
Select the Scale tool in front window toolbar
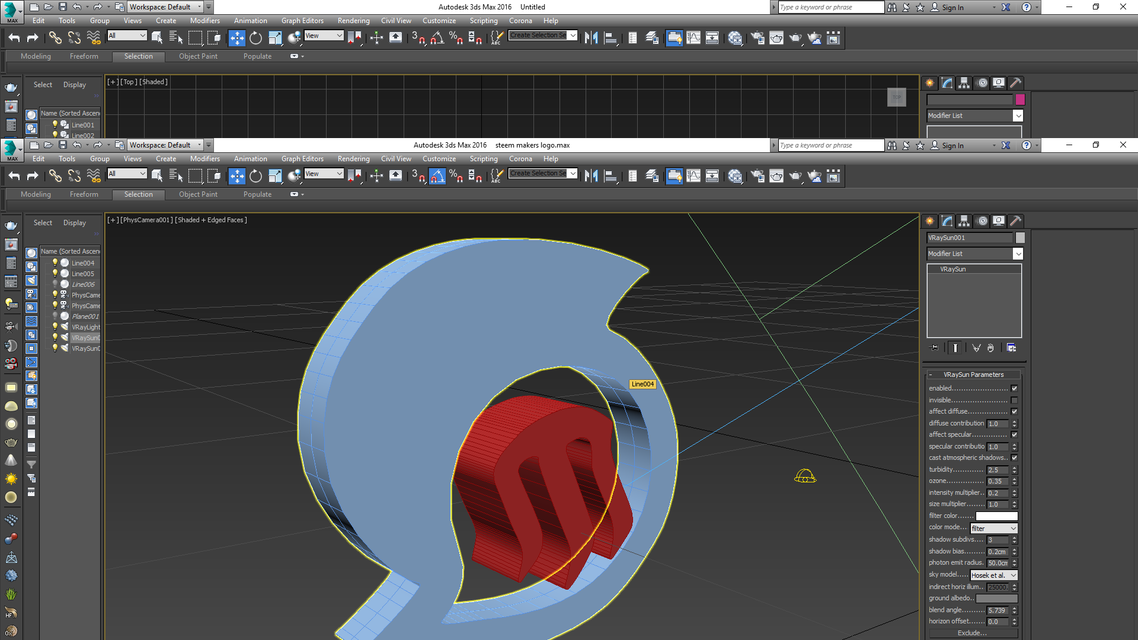tap(275, 176)
